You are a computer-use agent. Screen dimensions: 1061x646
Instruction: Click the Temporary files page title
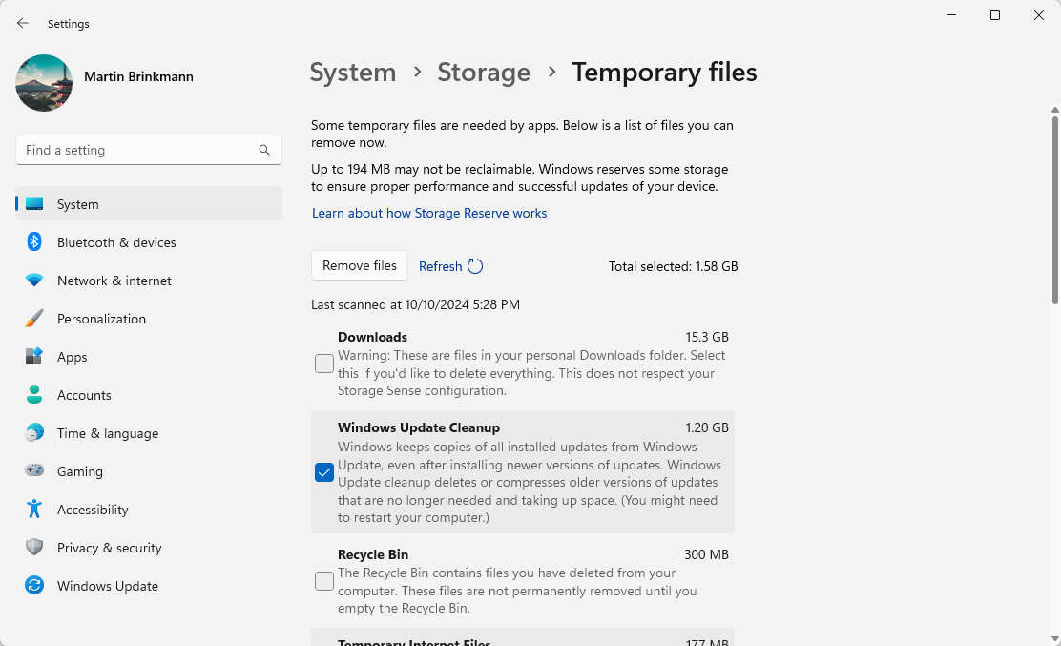(664, 73)
